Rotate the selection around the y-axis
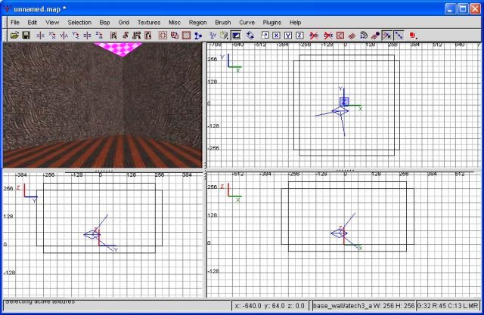484x315 pixels. click(76, 36)
